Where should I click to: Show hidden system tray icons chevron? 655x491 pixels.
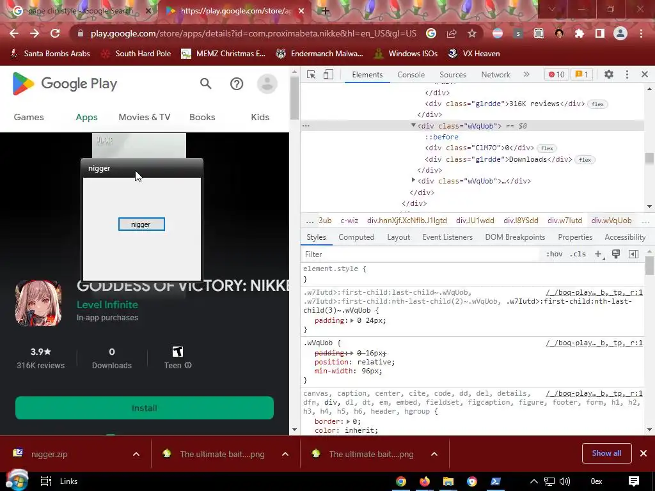pyautogui.click(x=534, y=481)
